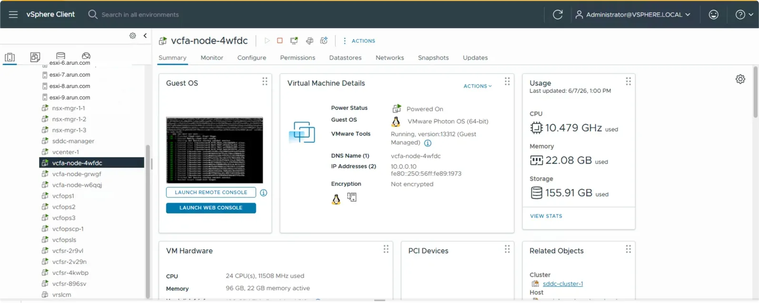Click the VM console thumbnail
Viewport: 759px width, 303px height.
coord(214,150)
